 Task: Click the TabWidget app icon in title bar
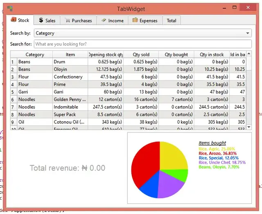tap(10, 9)
